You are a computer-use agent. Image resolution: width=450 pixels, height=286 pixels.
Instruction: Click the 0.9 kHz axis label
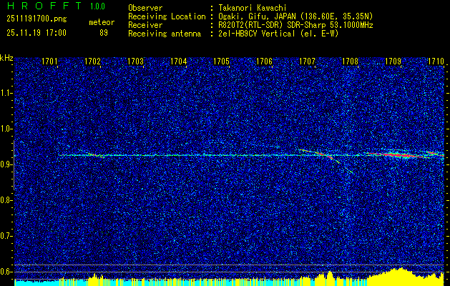(x=6, y=164)
